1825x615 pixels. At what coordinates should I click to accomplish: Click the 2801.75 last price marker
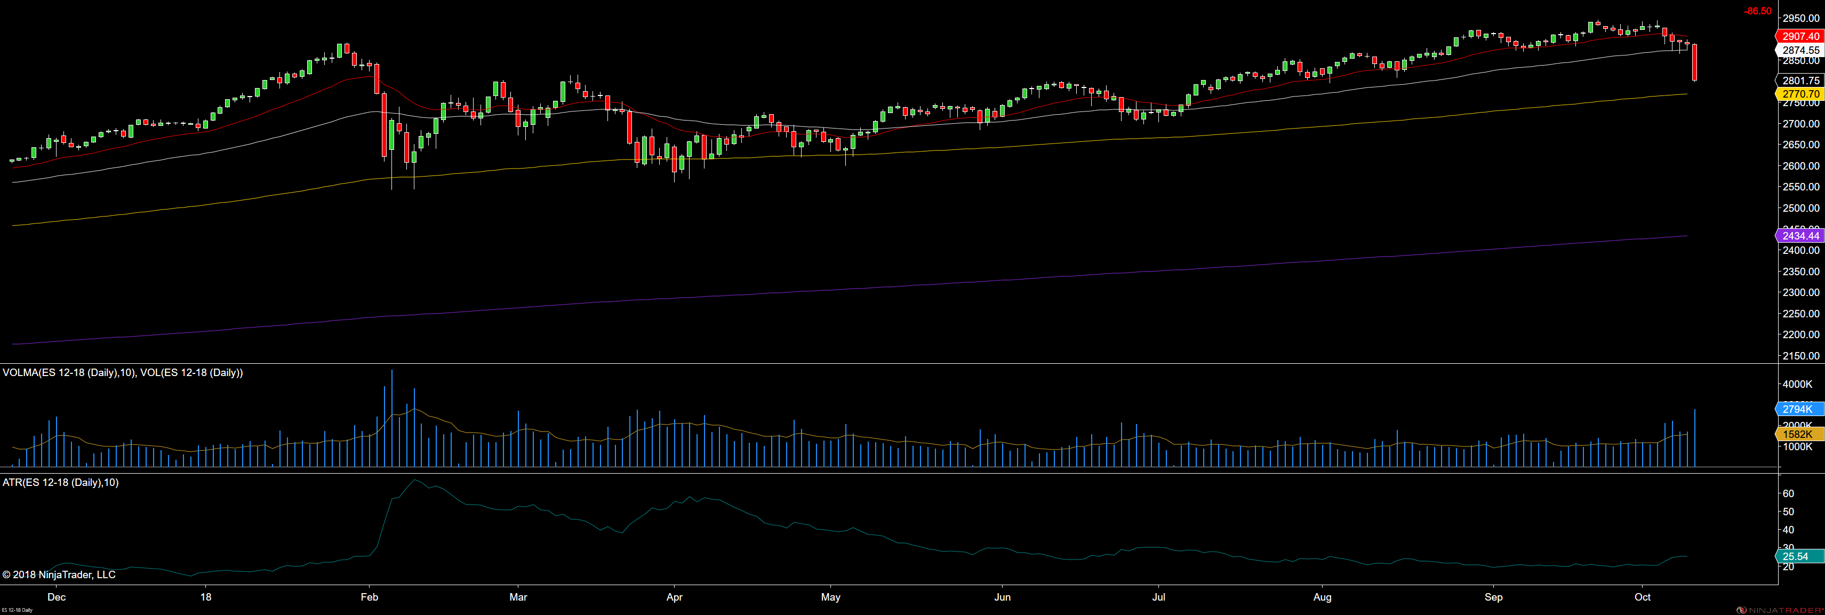tap(1799, 81)
